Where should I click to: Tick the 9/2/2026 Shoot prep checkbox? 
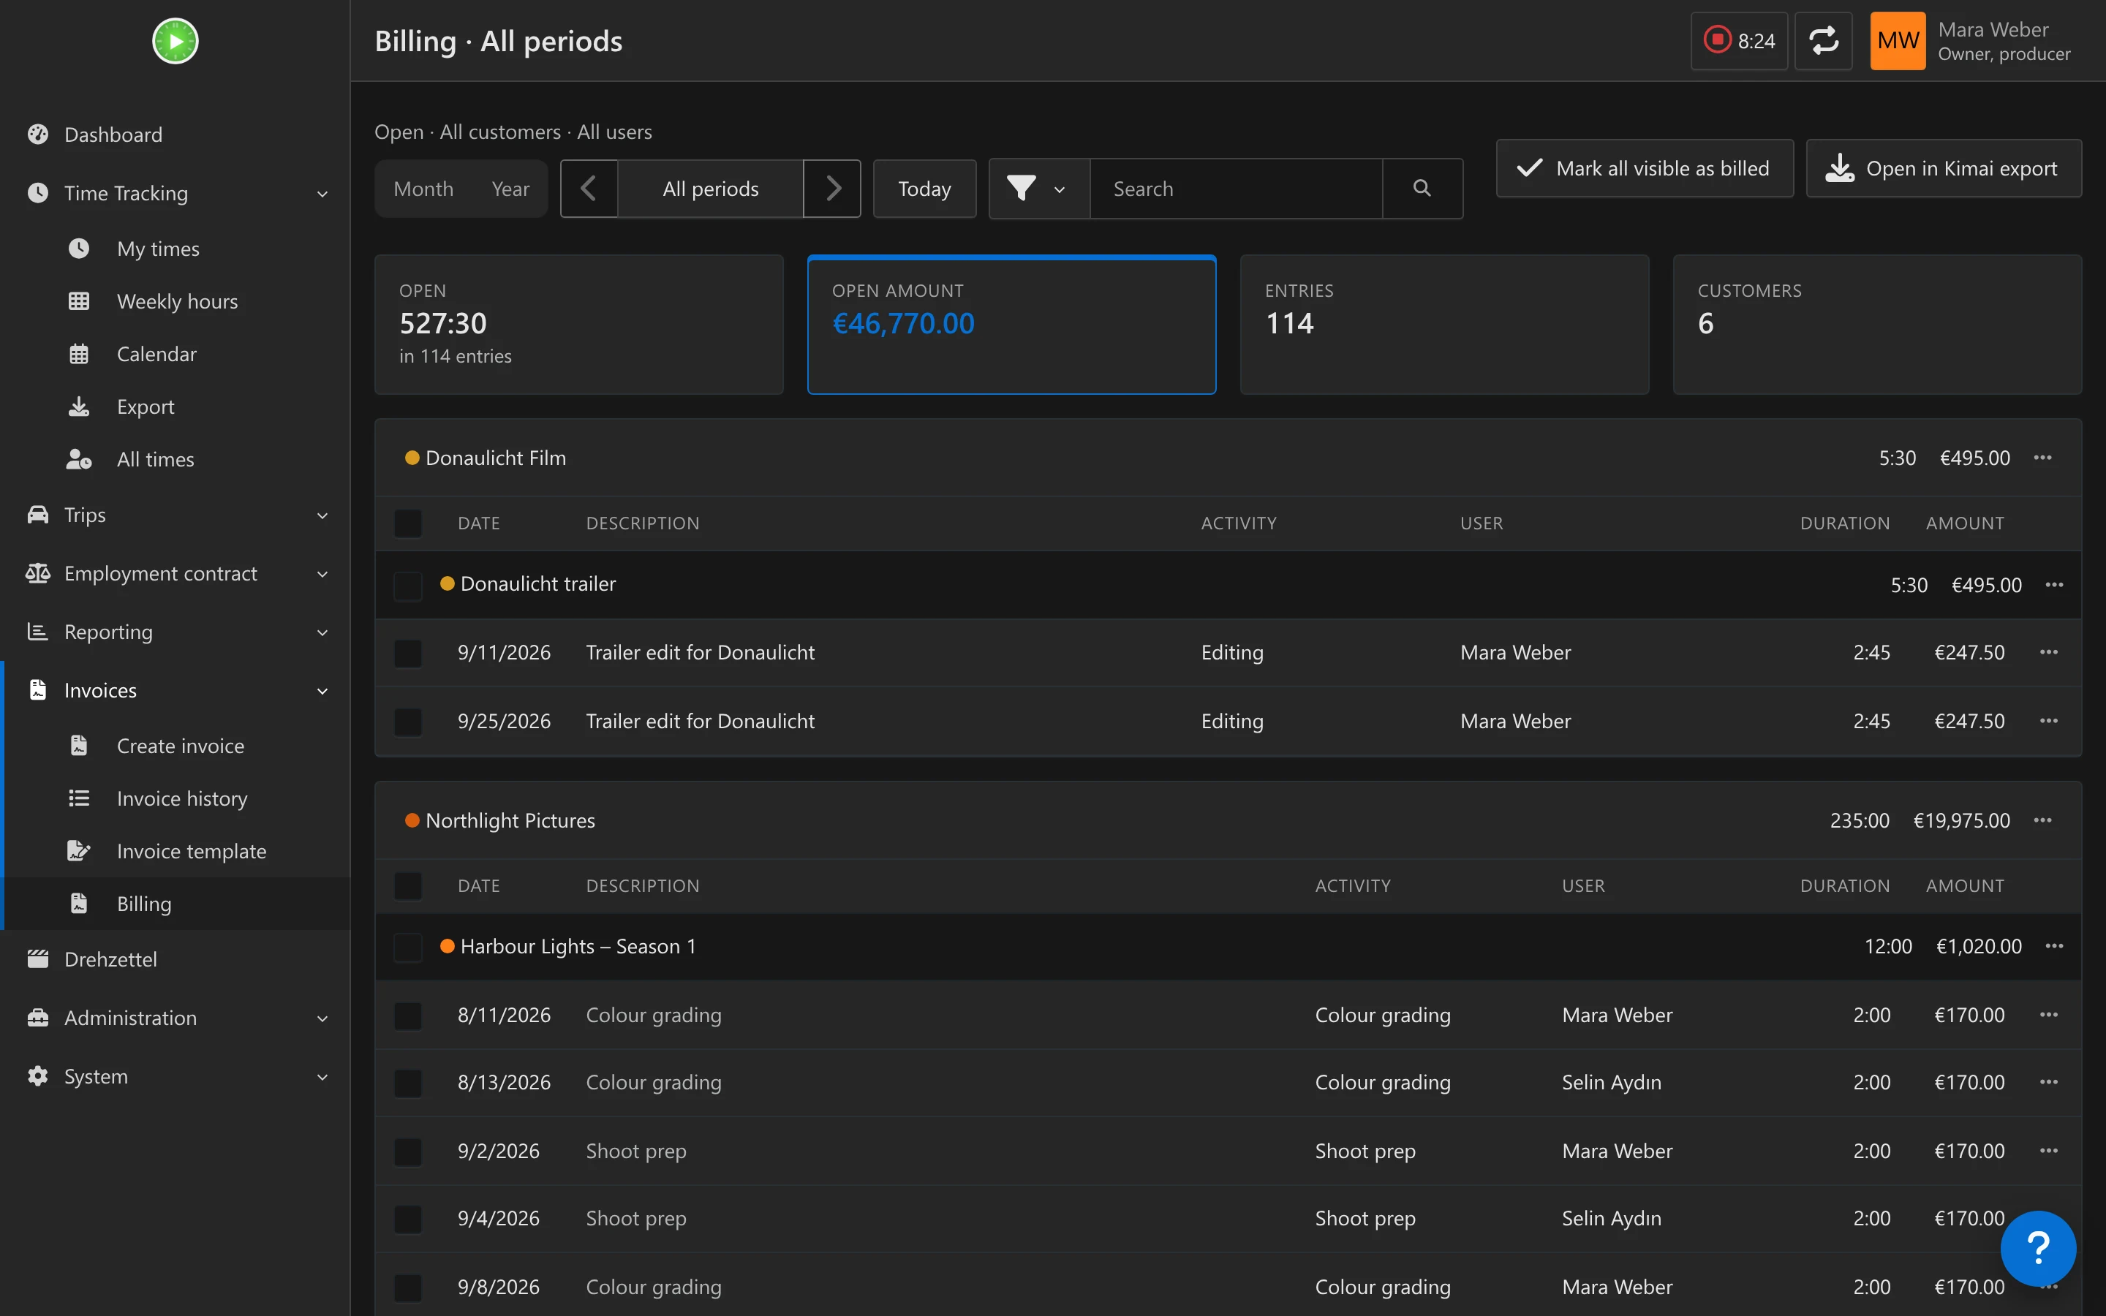(407, 1151)
